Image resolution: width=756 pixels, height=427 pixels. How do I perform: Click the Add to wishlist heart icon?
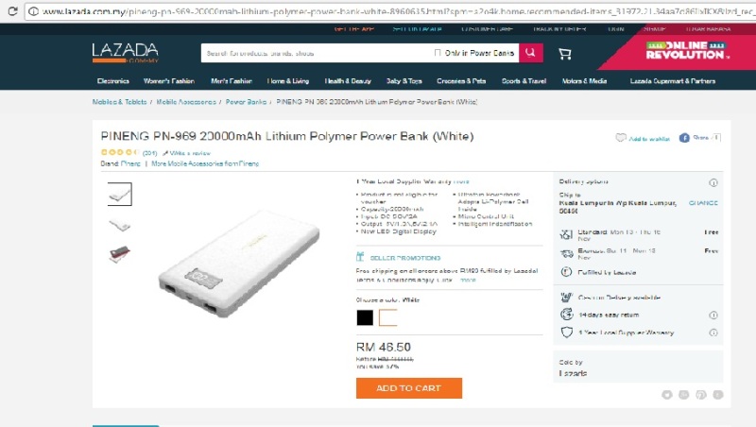pos(621,138)
